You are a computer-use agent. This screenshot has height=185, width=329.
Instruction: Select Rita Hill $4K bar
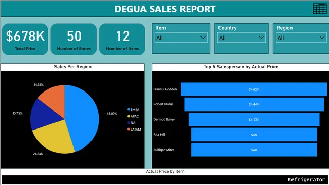click(x=254, y=135)
